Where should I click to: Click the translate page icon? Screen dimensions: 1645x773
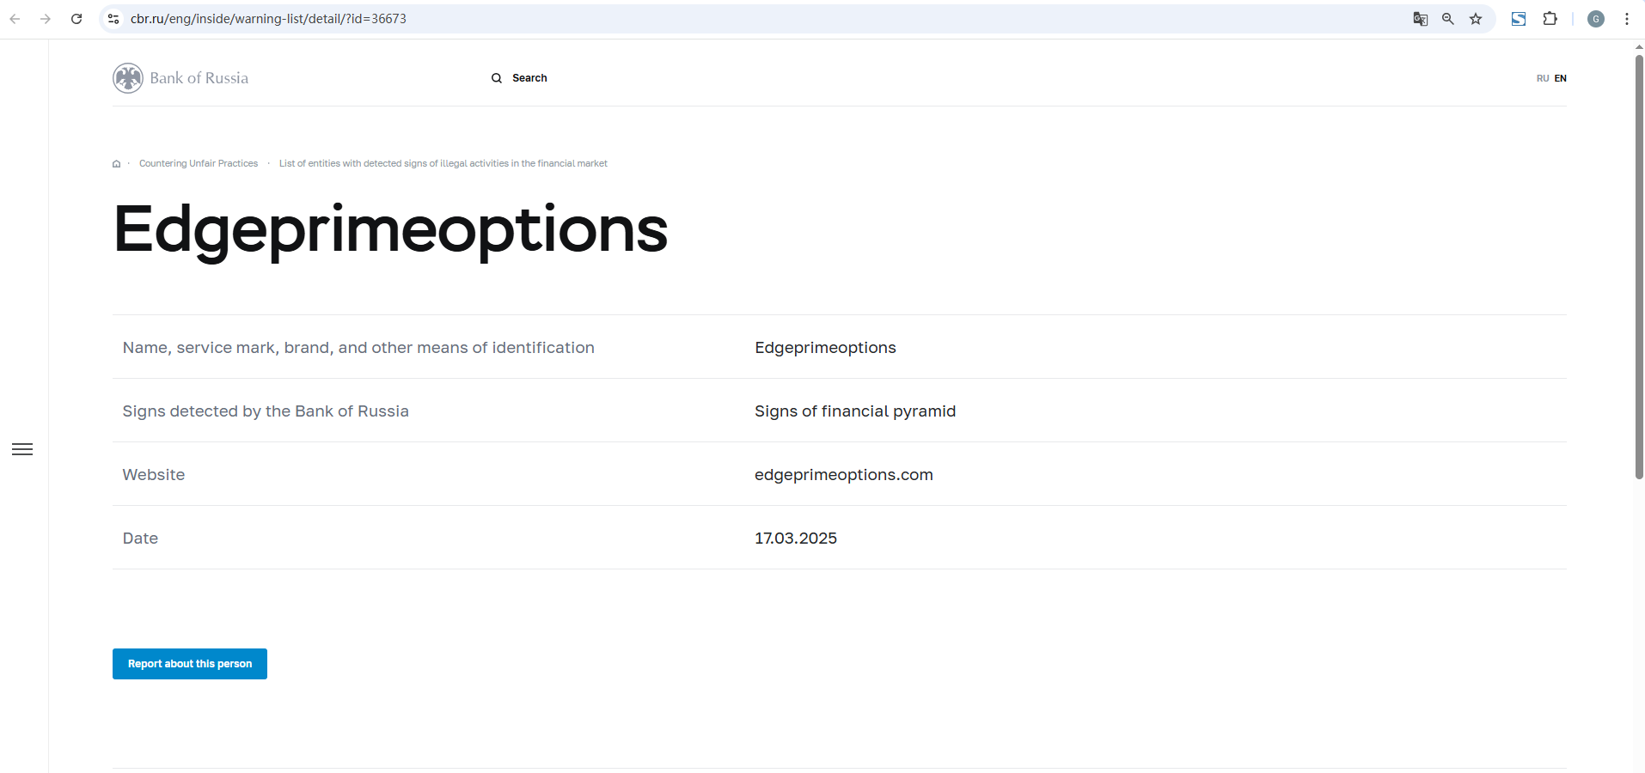(1421, 19)
